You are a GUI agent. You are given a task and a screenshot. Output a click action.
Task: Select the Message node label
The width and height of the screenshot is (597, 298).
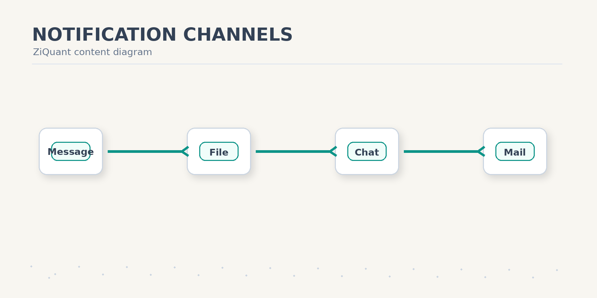coord(71,152)
